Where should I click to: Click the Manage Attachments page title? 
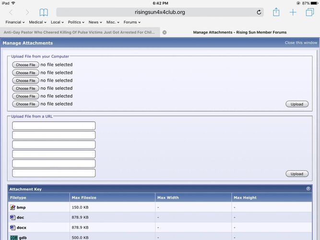28,43
